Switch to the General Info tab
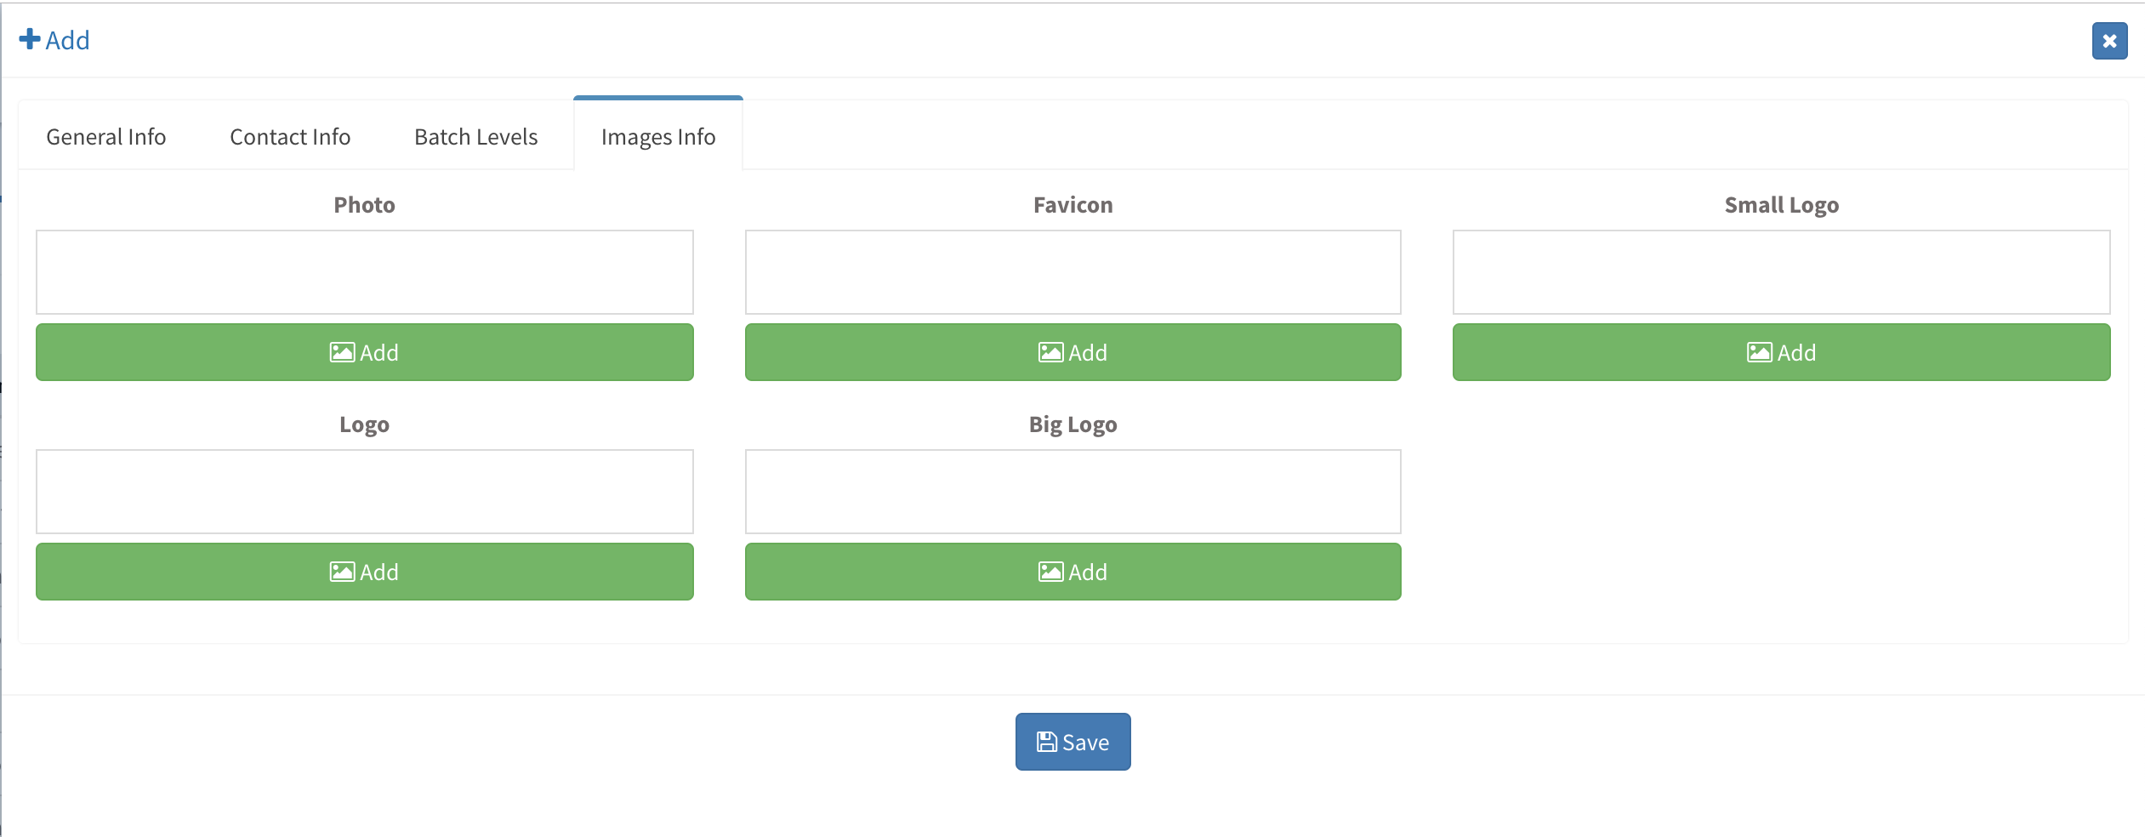 tap(106, 137)
